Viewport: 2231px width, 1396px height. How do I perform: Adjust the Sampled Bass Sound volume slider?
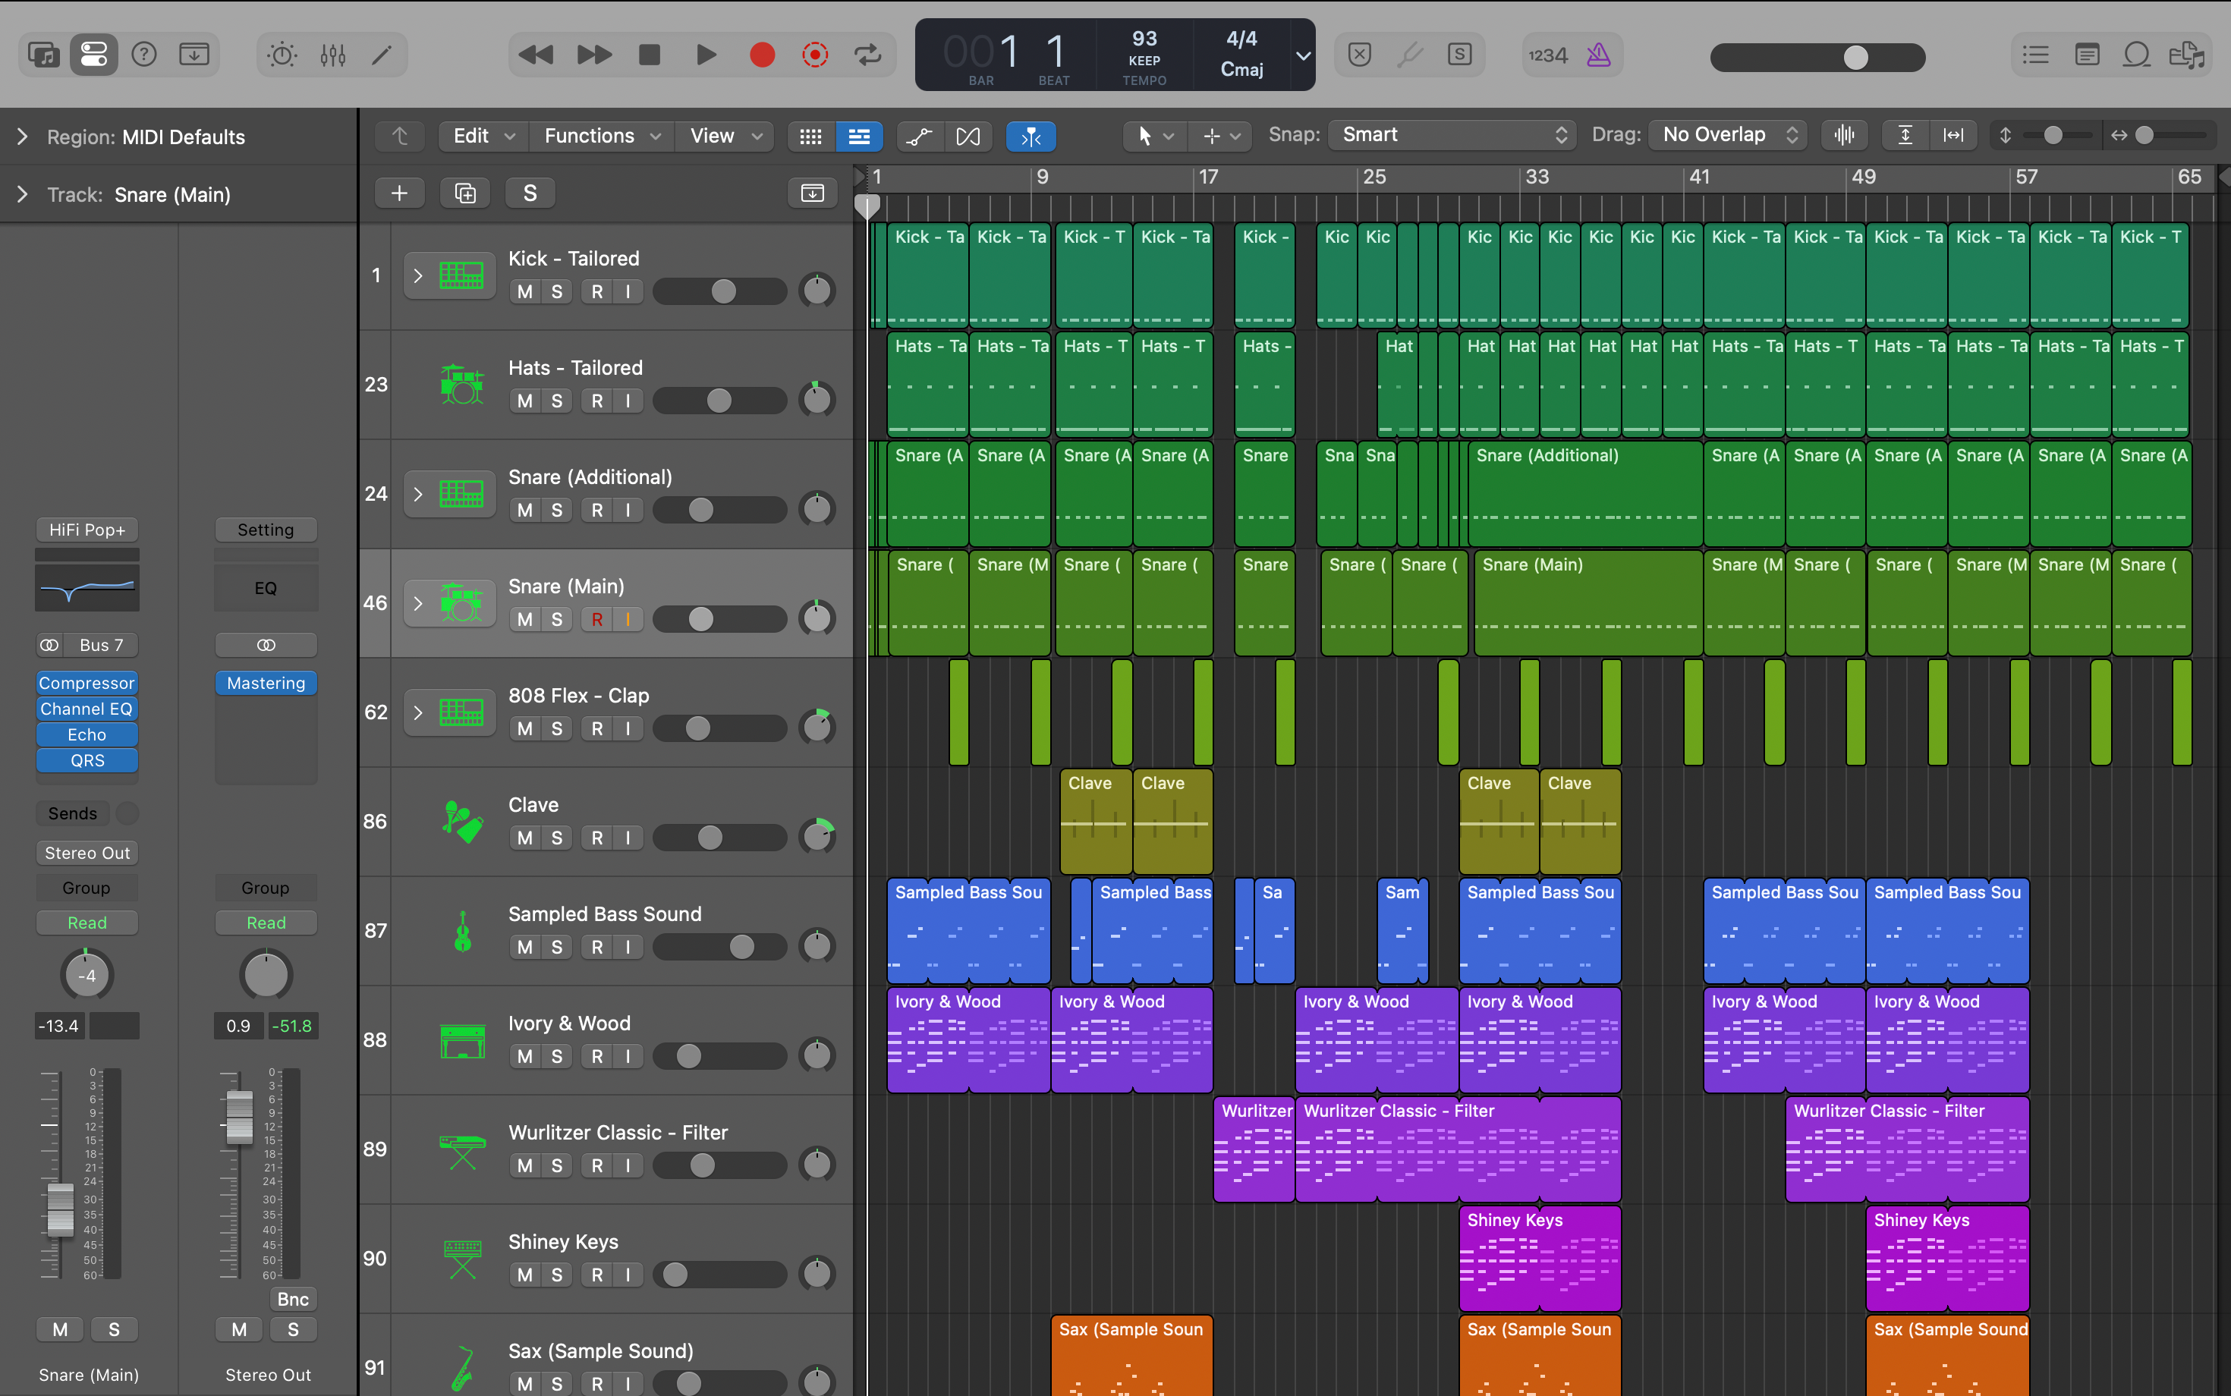point(741,946)
